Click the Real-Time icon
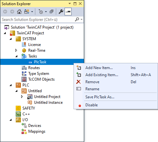This screenshot has height=142, width=158. click(x=24, y=50)
